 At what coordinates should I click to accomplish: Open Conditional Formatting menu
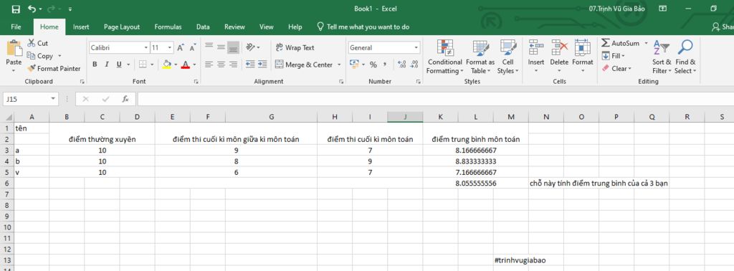[444, 57]
